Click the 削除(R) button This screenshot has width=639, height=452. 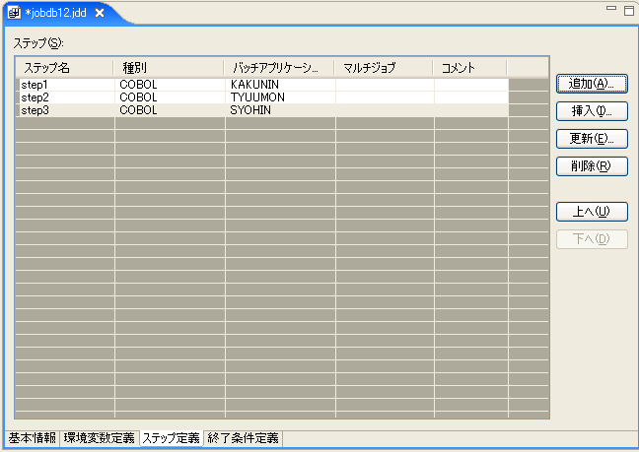click(592, 166)
